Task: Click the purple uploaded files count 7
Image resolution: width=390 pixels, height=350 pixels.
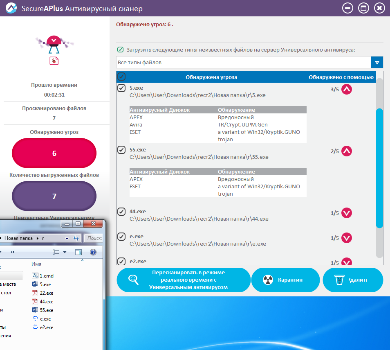Action: point(54,196)
